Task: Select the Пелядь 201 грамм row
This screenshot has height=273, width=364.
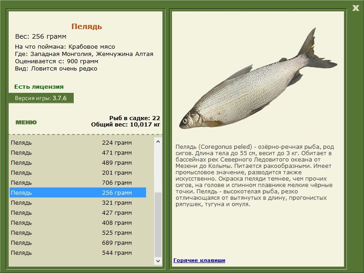Action: (x=78, y=172)
